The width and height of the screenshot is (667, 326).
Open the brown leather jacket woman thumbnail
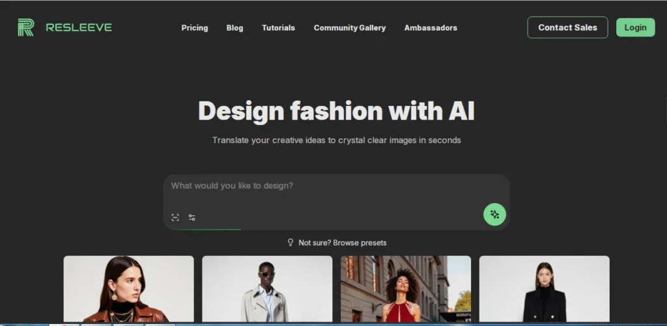coord(128,289)
